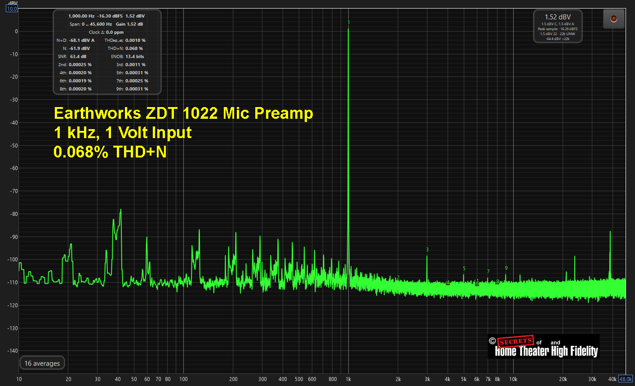The height and width of the screenshot is (386, 635).
Task: Click the 22 - 22k UNW level line
Action: click(558, 34)
